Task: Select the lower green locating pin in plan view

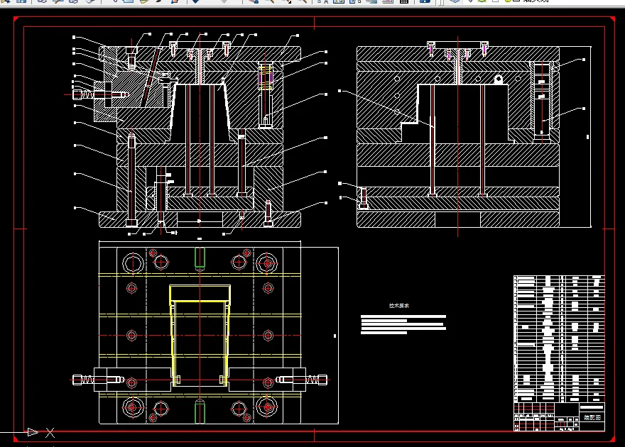Action: [x=200, y=412]
